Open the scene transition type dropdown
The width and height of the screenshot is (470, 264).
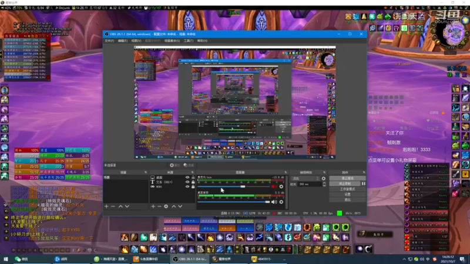pyautogui.click(x=305, y=178)
